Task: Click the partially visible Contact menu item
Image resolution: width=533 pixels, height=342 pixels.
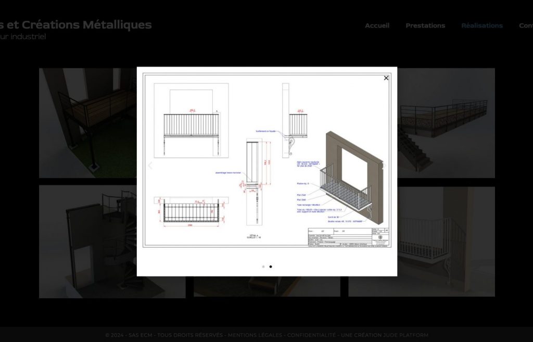Action: pyautogui.click(x=526, y=26)
